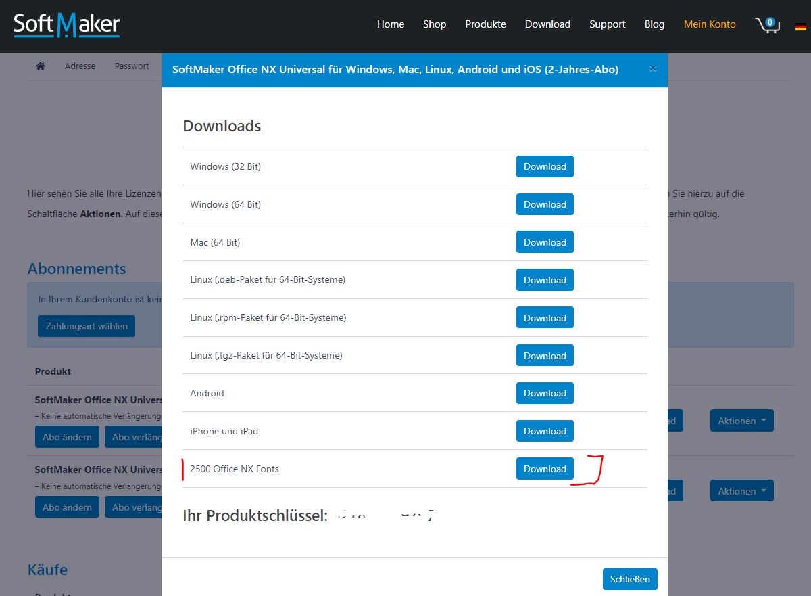Screen dimensions: 811x596
Task: Click the first Abo ändern button
Action: pos(67,437)
